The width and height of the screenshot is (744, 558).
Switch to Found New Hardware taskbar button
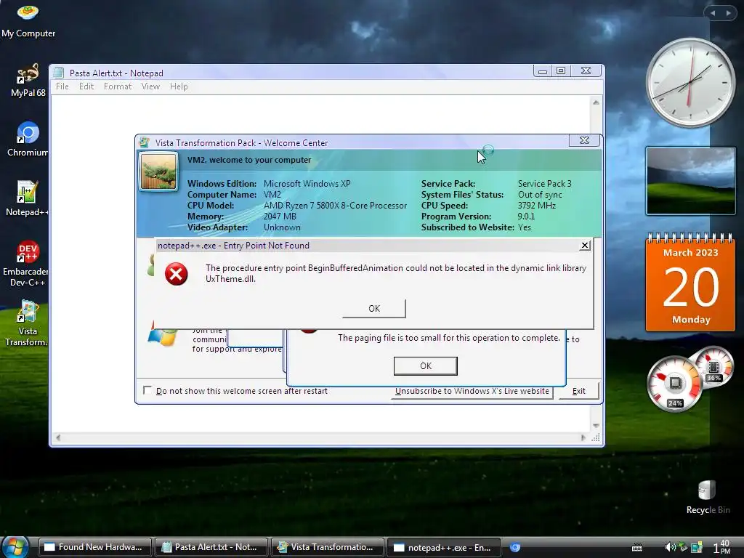coord(95,547)
